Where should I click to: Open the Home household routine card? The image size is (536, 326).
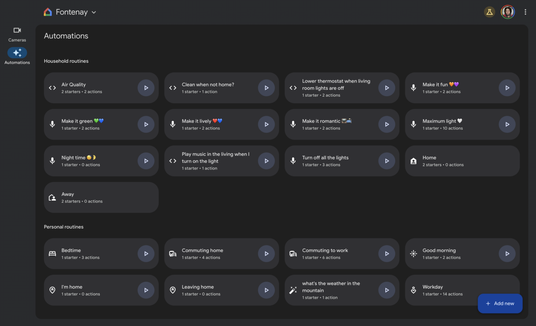462,161
